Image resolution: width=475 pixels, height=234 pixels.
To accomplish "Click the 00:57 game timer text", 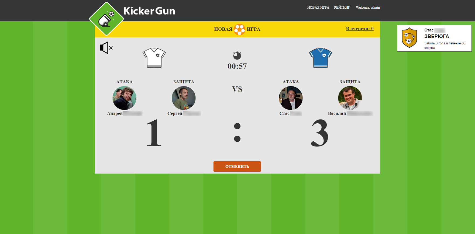I will pyautogui.click(x=237, y=66).
